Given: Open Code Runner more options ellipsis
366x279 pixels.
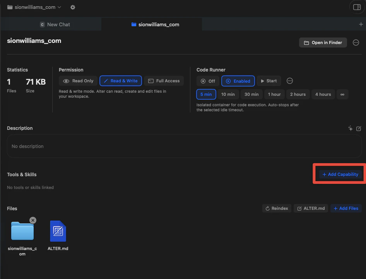Looking at the screenshot, I should [290, 81].
